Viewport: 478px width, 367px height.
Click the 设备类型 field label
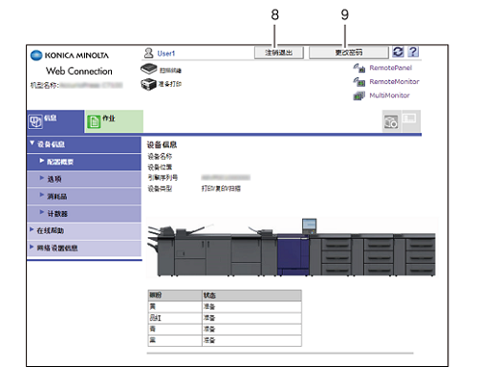[160, 189]
